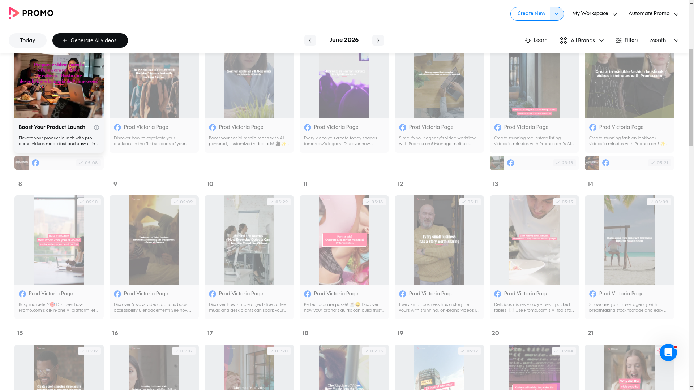The height and width of the screenshot is (390, 694).
Task: Select the 05:04 badge on day 20
Action: 564,351
